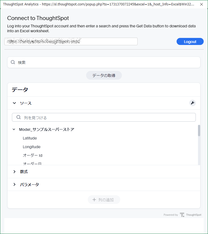Click the wrench icon beside ソース
Screen dimensions: 208x234
[192, 103]
